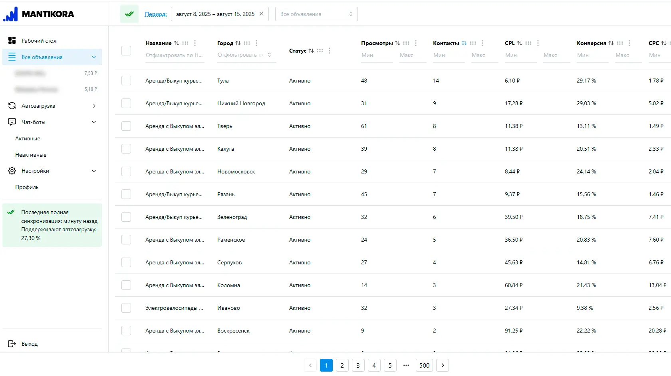Go to page 5
Viewport: 671px width, 376px height.
point(390,365)
